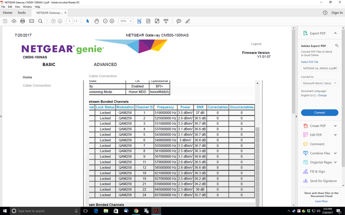Screen dimensions: 345x215
Task: Click the Type here to search box
Action: pyautogui.click(x=45, y=211)
